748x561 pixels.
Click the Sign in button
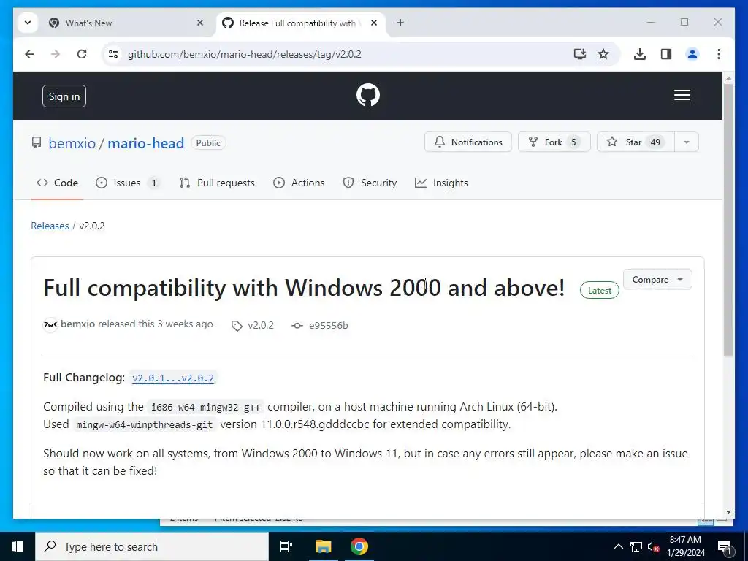pyautogui.click(x=64, y=96)
